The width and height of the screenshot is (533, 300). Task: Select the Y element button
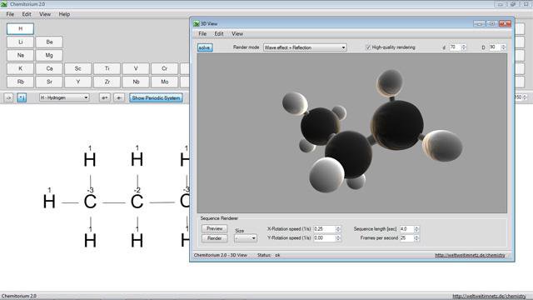point(78,82)
